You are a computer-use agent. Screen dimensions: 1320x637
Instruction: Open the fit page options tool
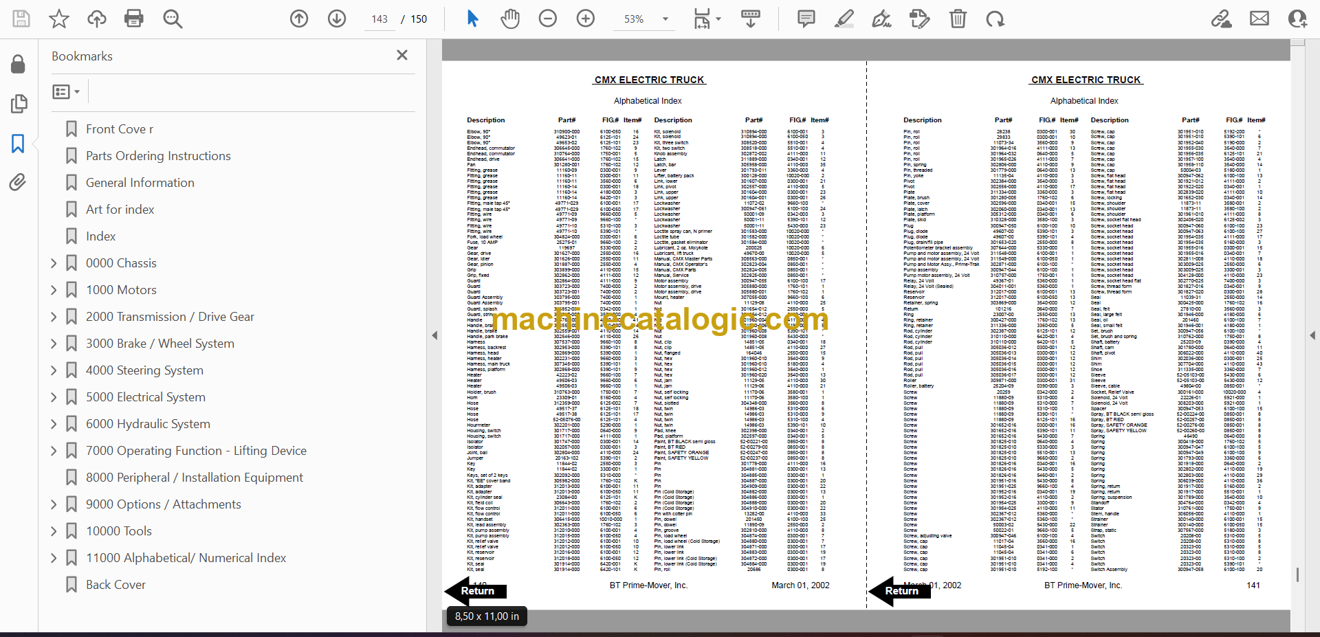[707, 19]
